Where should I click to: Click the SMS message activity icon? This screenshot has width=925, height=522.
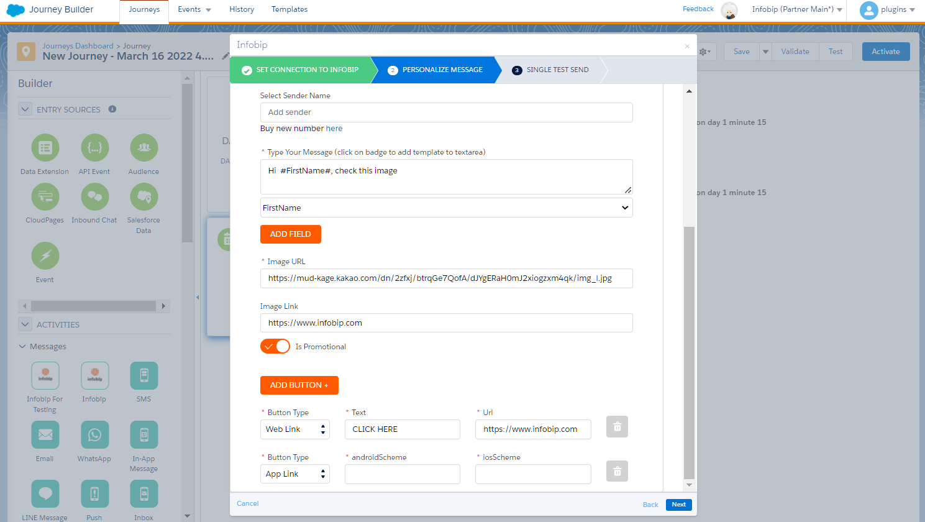[144, 376]
